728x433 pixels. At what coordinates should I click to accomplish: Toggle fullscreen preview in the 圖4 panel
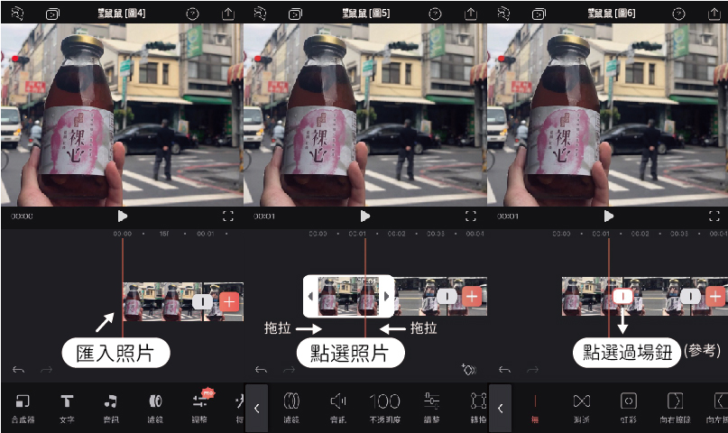click(x=228, y=216)
